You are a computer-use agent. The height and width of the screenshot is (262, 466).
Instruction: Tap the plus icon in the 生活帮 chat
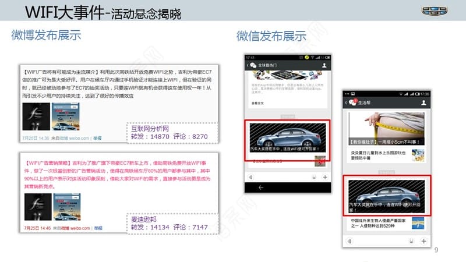point(424,241)
